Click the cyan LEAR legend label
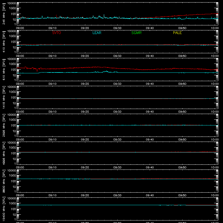Image resolution: width=223 pixels, height=223 pixels. [x=97, y=33]
